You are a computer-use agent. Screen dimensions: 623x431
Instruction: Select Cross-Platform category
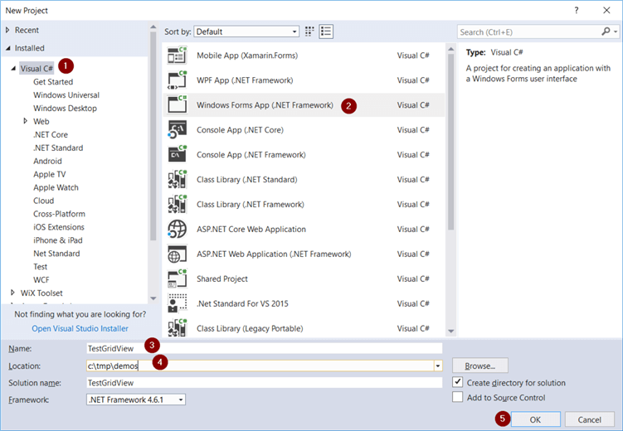click(59, 214)
